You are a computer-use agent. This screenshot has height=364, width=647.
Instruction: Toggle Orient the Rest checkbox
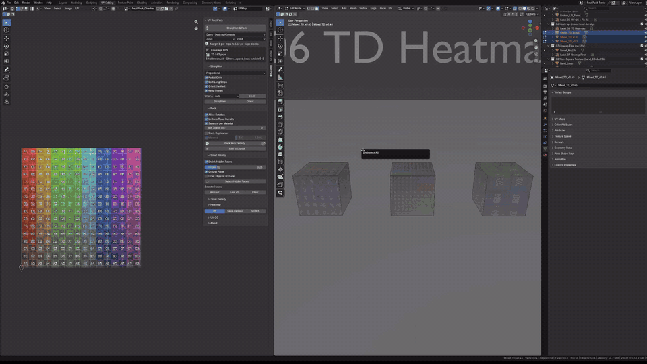point(206,86)
